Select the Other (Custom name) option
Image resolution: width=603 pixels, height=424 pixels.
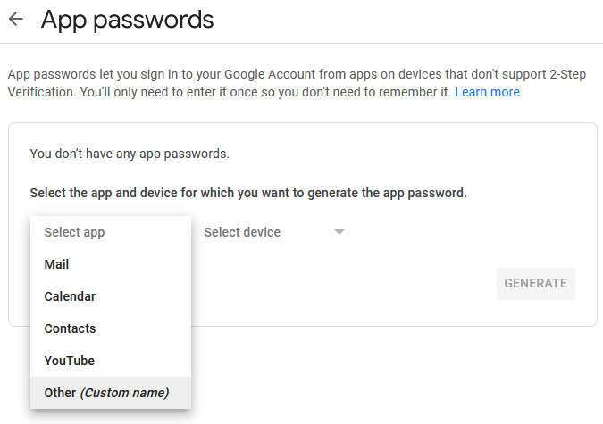pyautogui.click(x=105, y=393)
